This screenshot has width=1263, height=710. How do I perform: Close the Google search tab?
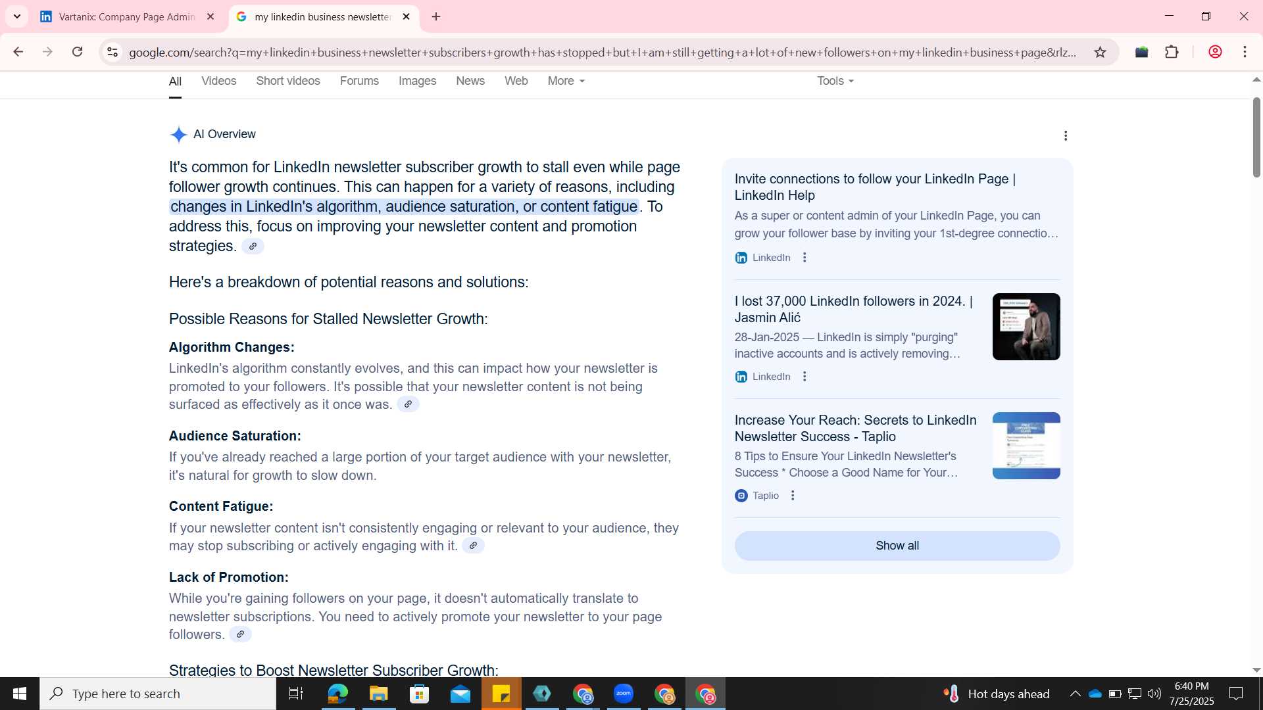tap(406, 16)
